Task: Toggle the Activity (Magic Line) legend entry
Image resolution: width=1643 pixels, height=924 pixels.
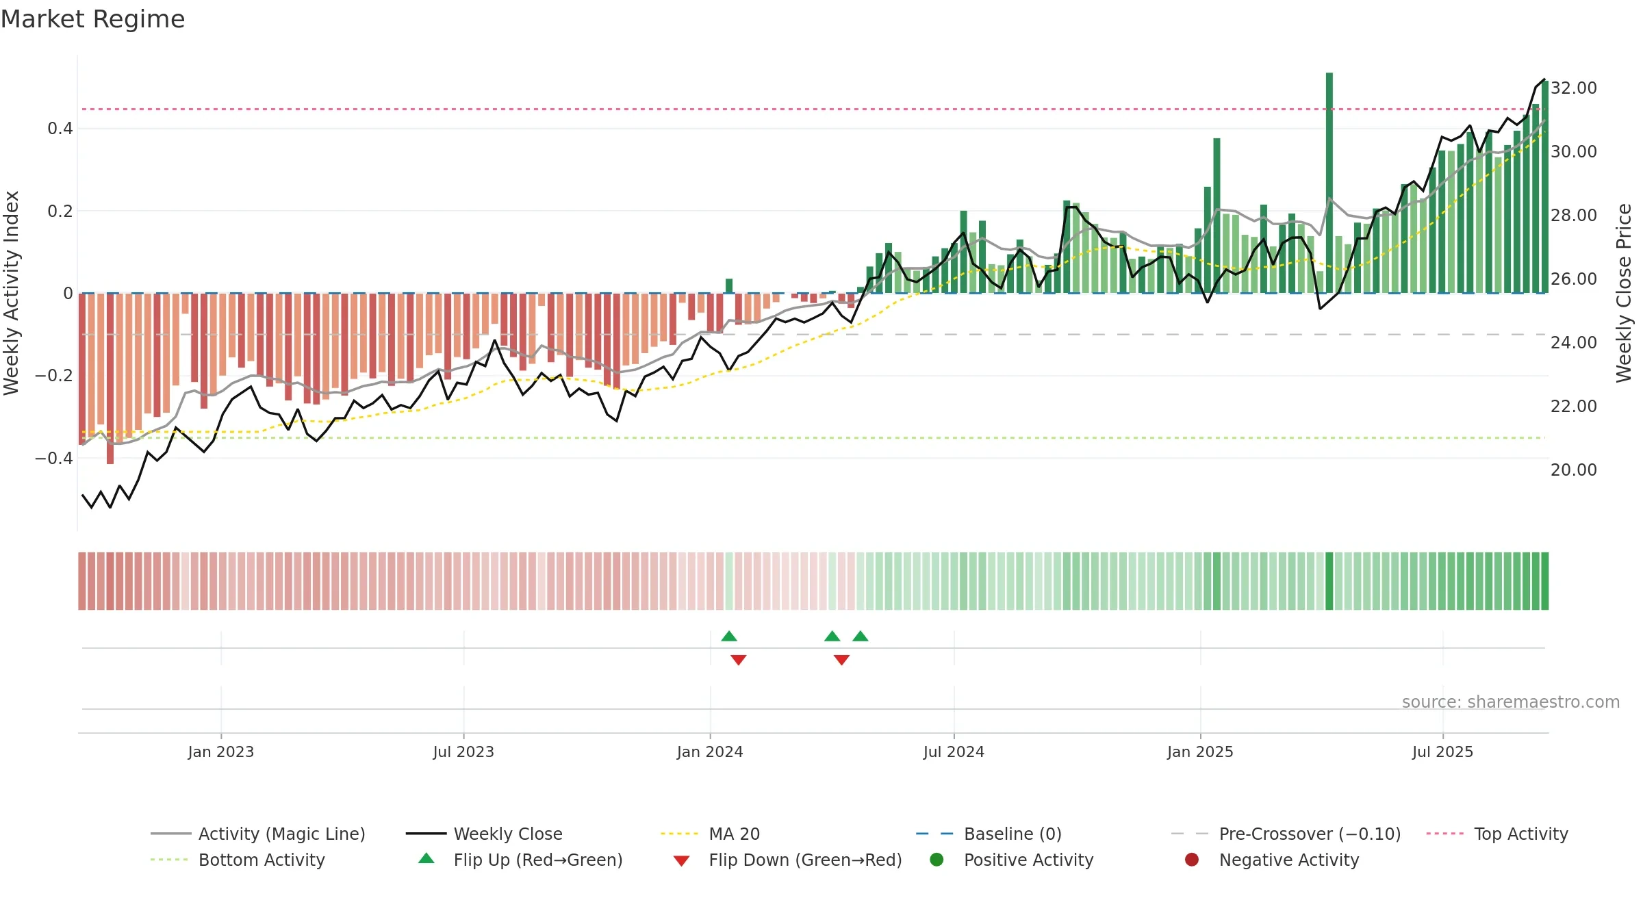Action: [x=258, y=834]
